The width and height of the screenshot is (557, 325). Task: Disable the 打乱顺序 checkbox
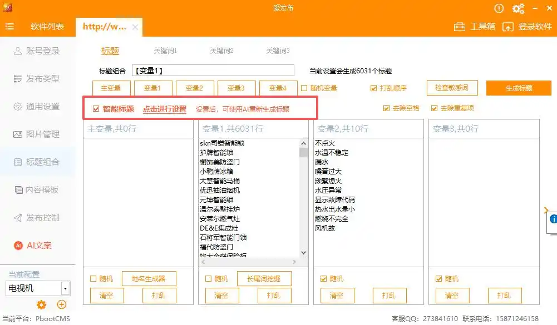click(x=374, y=88)
